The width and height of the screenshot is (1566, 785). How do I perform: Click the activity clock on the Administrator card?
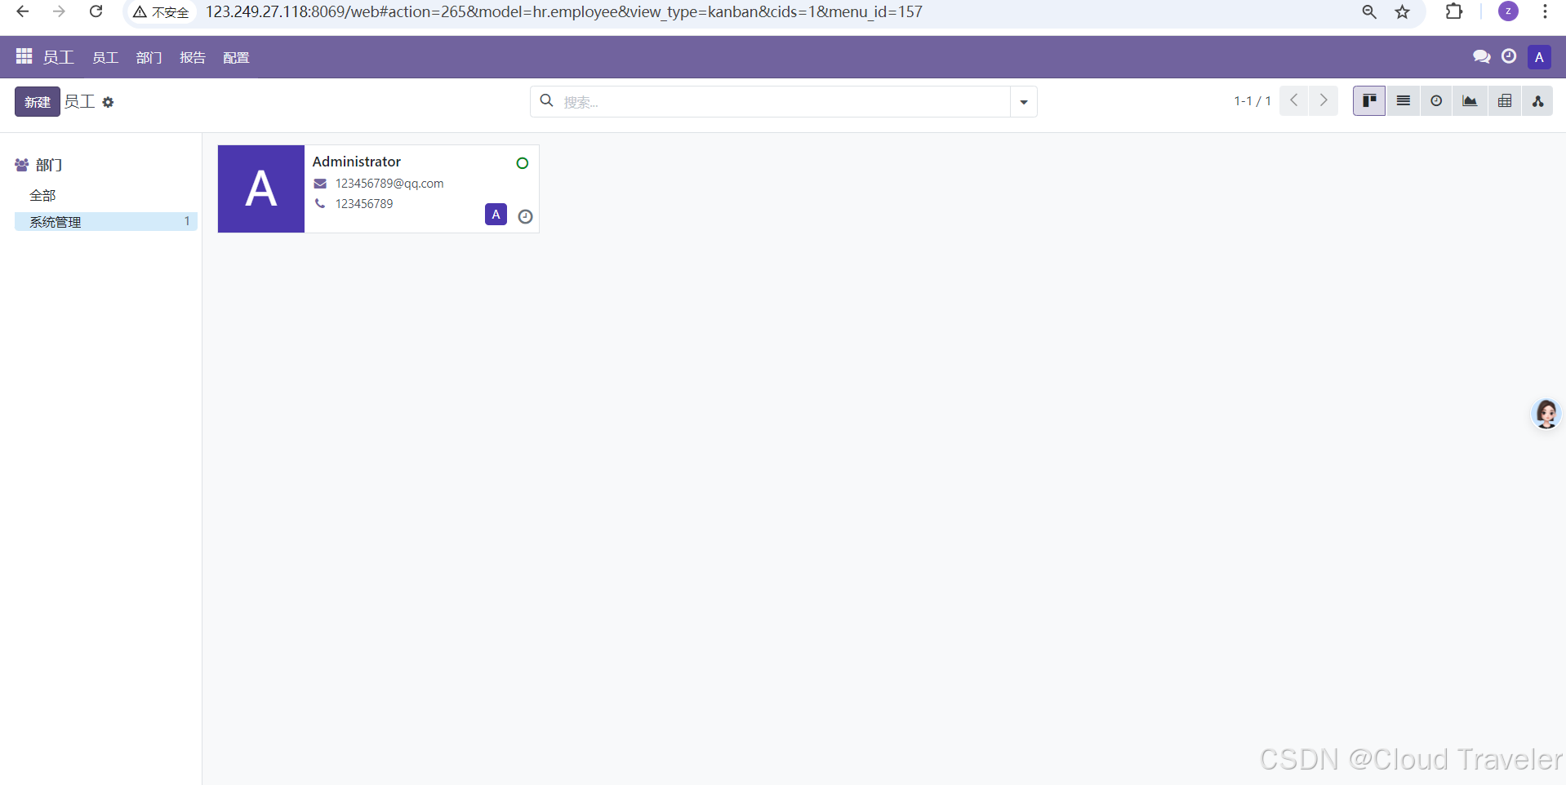tap(525, 216)
